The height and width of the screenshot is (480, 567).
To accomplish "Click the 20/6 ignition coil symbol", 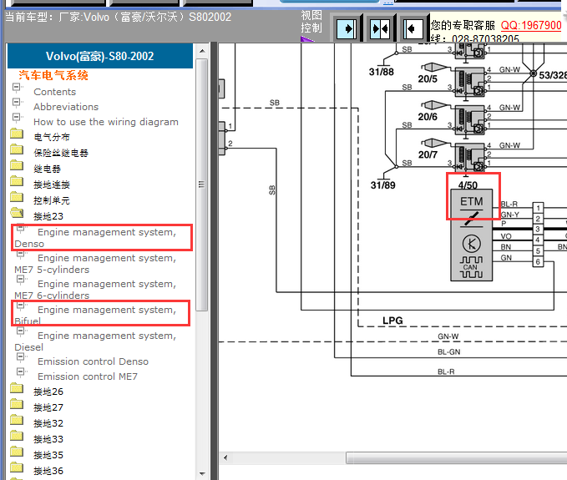I will tap(469, 121).
